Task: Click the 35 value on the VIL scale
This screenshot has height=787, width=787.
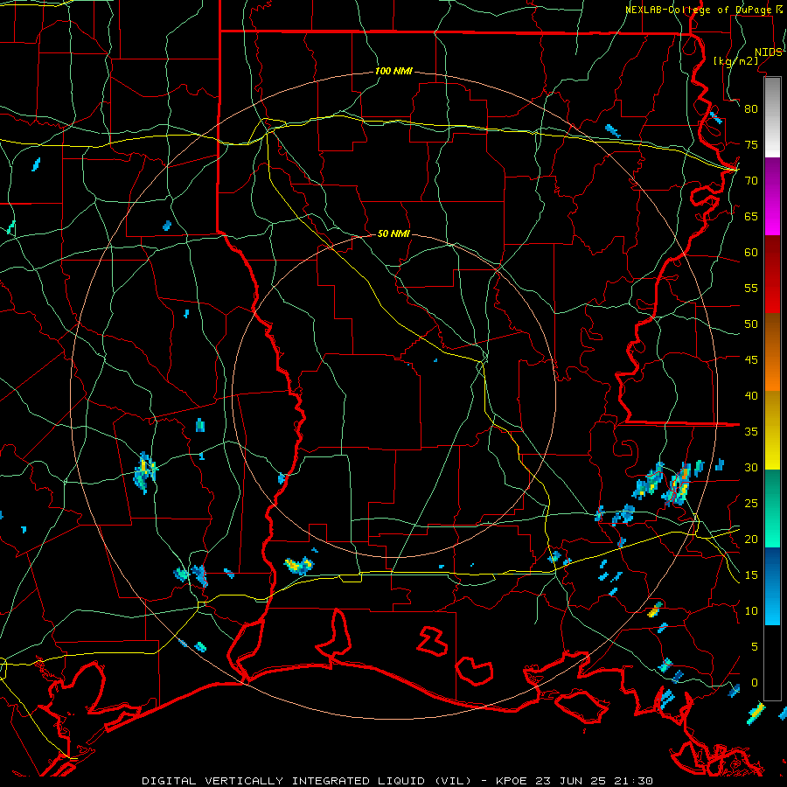Action: tap(751, 432)
